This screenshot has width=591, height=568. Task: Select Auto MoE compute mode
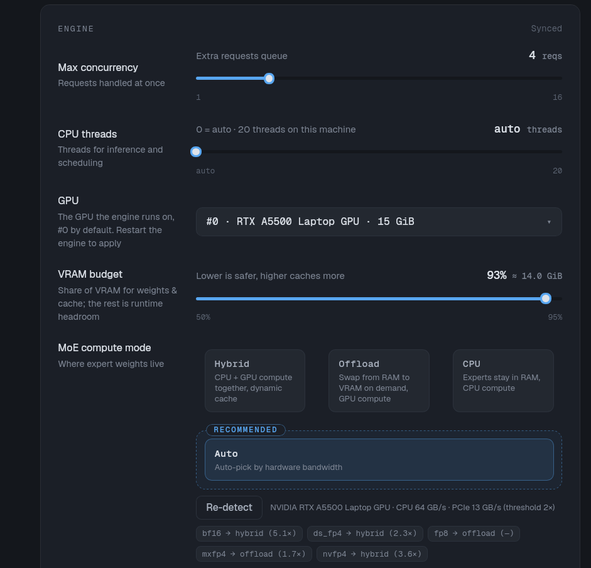(x=379, y=459)
